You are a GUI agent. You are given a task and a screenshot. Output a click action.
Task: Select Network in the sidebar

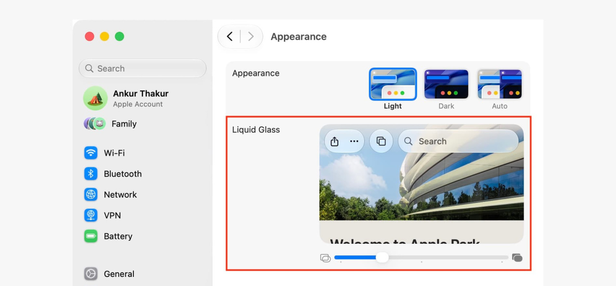(111, 195)
